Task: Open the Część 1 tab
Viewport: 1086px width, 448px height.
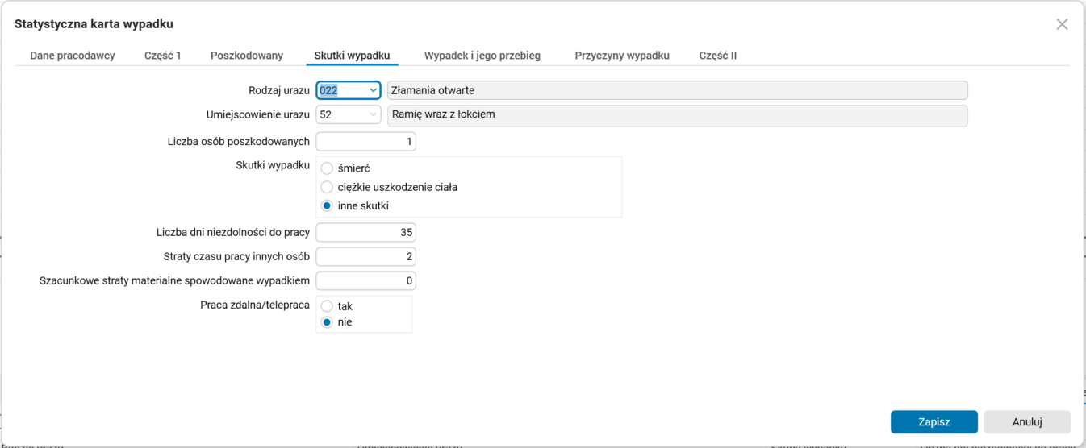Action: pyautogui.click(x=163, y=56)
